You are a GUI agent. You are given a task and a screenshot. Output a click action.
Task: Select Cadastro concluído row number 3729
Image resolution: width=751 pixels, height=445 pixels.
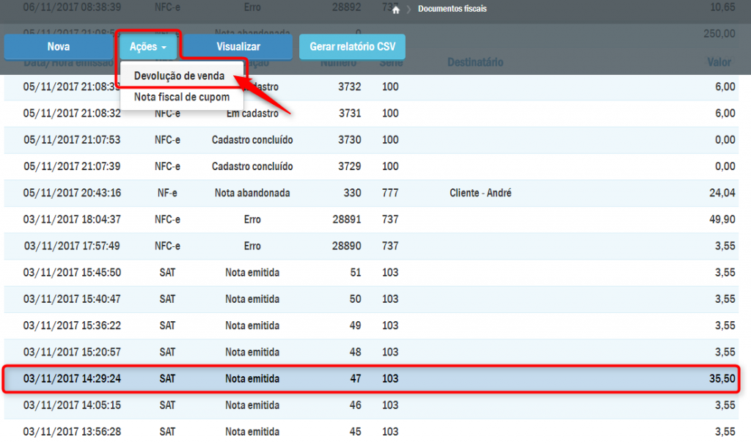370,166
